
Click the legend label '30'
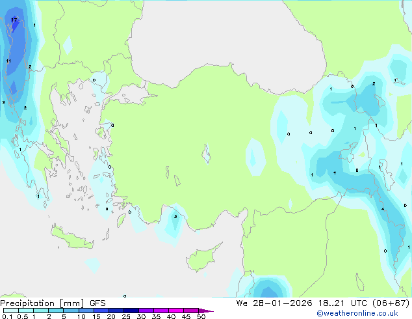point(141,316)
